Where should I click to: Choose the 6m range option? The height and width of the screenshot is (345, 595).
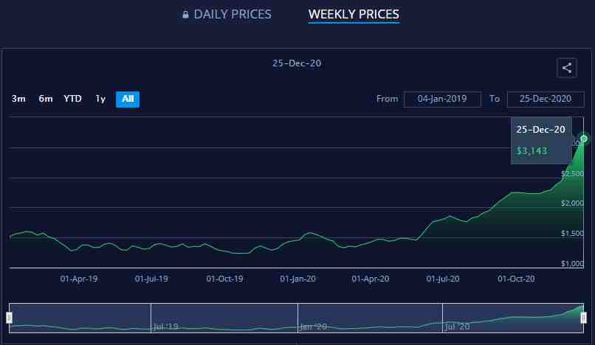pos(46,99)
